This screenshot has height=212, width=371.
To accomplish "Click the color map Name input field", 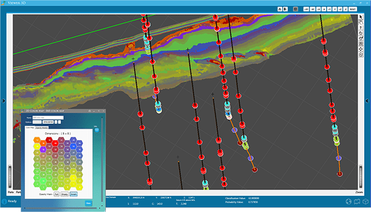I will (48, 117).
